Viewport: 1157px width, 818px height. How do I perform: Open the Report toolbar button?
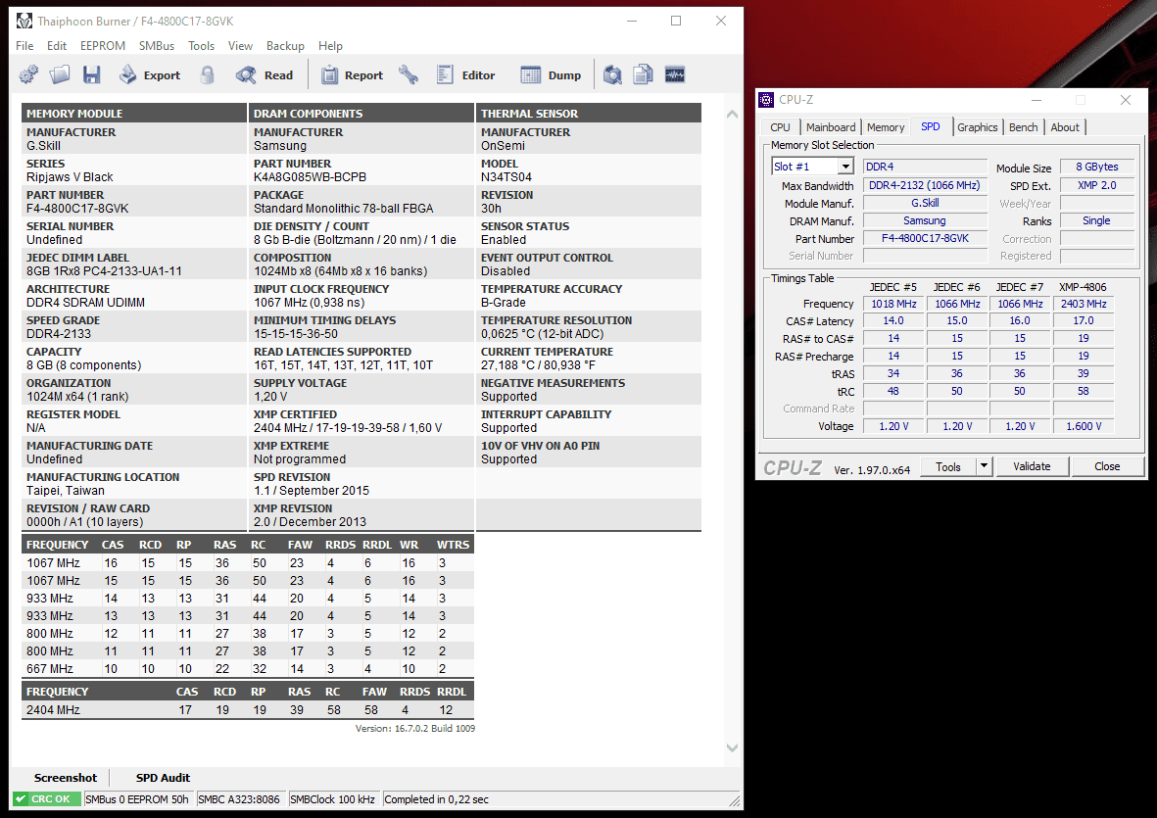pos(352,74)
